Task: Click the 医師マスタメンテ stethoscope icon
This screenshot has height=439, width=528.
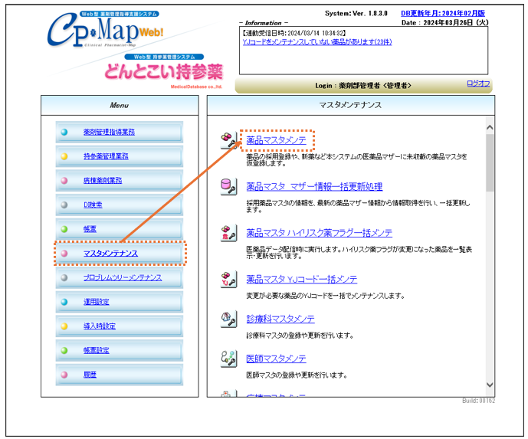Action: tap(228, 359)
